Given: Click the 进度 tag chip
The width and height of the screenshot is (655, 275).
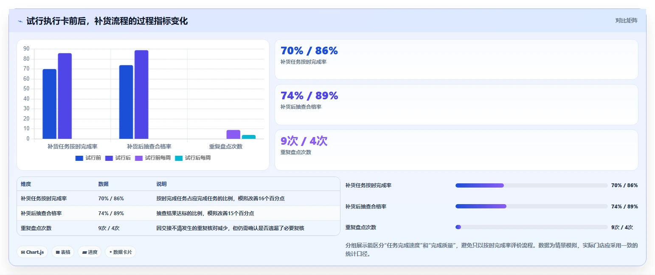Looking at the screenshot, I should pos(90,252).
